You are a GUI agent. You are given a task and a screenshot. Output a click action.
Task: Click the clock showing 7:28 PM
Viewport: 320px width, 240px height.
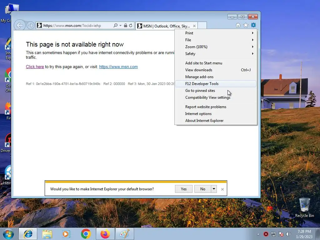tap(304, 232)
